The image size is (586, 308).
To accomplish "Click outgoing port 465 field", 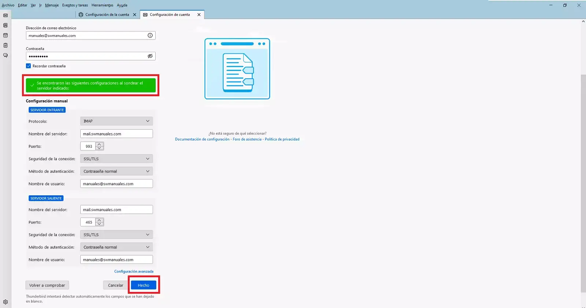I will click(x=88, y=222).
